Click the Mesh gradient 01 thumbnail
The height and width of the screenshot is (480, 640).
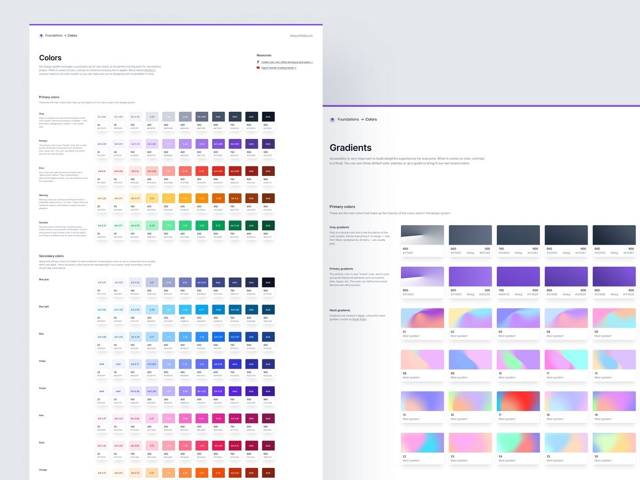pyautogui.click(x=422, y=317)
